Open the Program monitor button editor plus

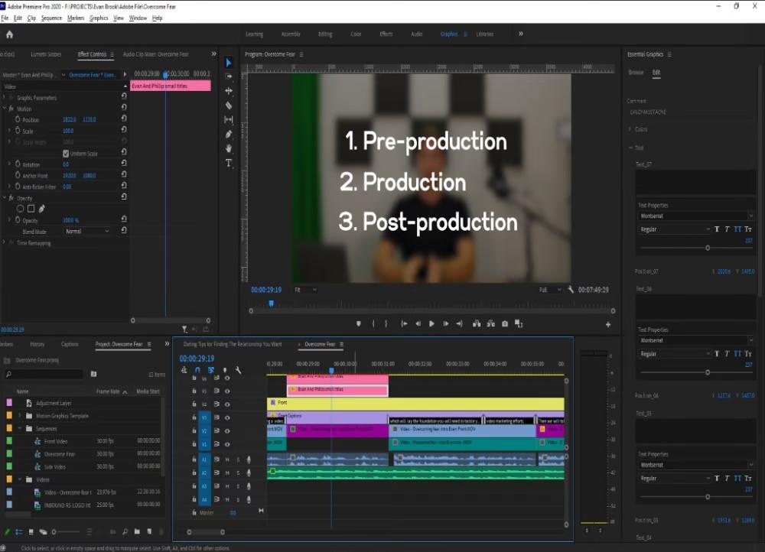(608, 324)
